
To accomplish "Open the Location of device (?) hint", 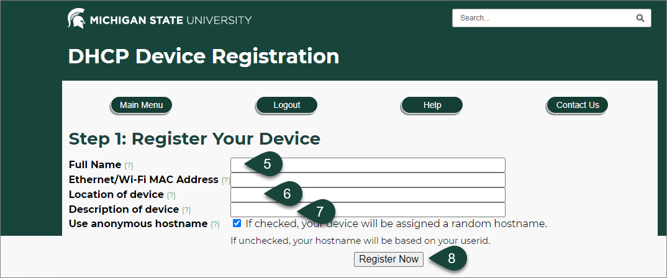I will [171, 195].
